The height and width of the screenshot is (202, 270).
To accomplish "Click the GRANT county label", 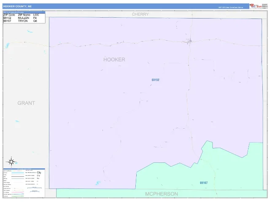I will [x=26, y=103].
